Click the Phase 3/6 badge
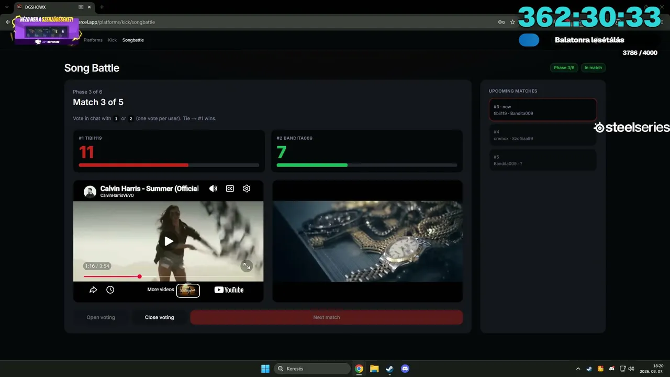The width and height of the screenshot is (670, 377). 564,68
